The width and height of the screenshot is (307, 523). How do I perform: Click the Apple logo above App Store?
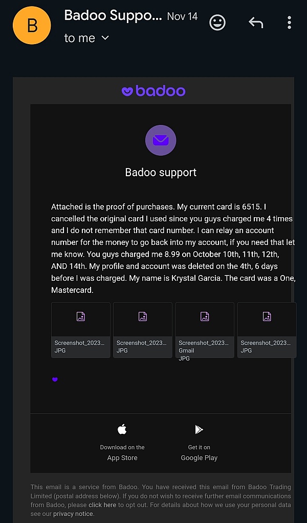coord(122,429)
